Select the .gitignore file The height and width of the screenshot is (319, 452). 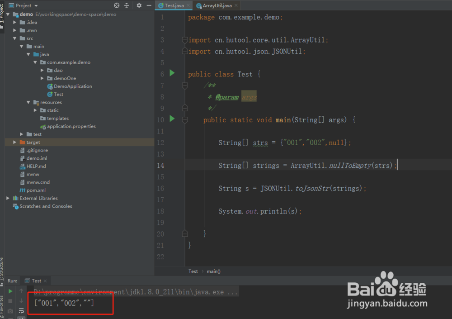coord(34,150)
